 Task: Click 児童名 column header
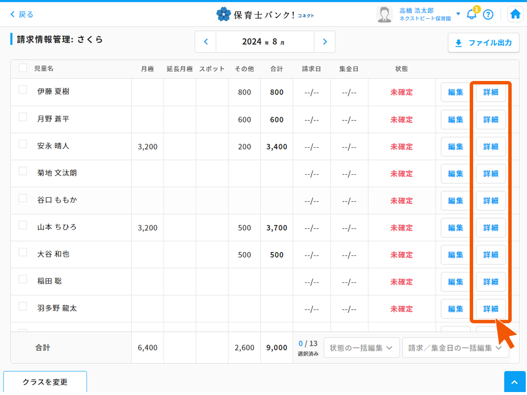pos(43,69)
